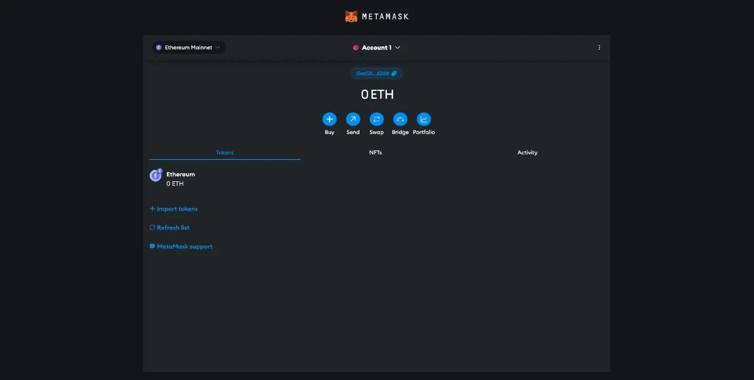Viewport: 754px width, 380px height.
Task: Open the Account 1 selector
Action: pos(377,47)
